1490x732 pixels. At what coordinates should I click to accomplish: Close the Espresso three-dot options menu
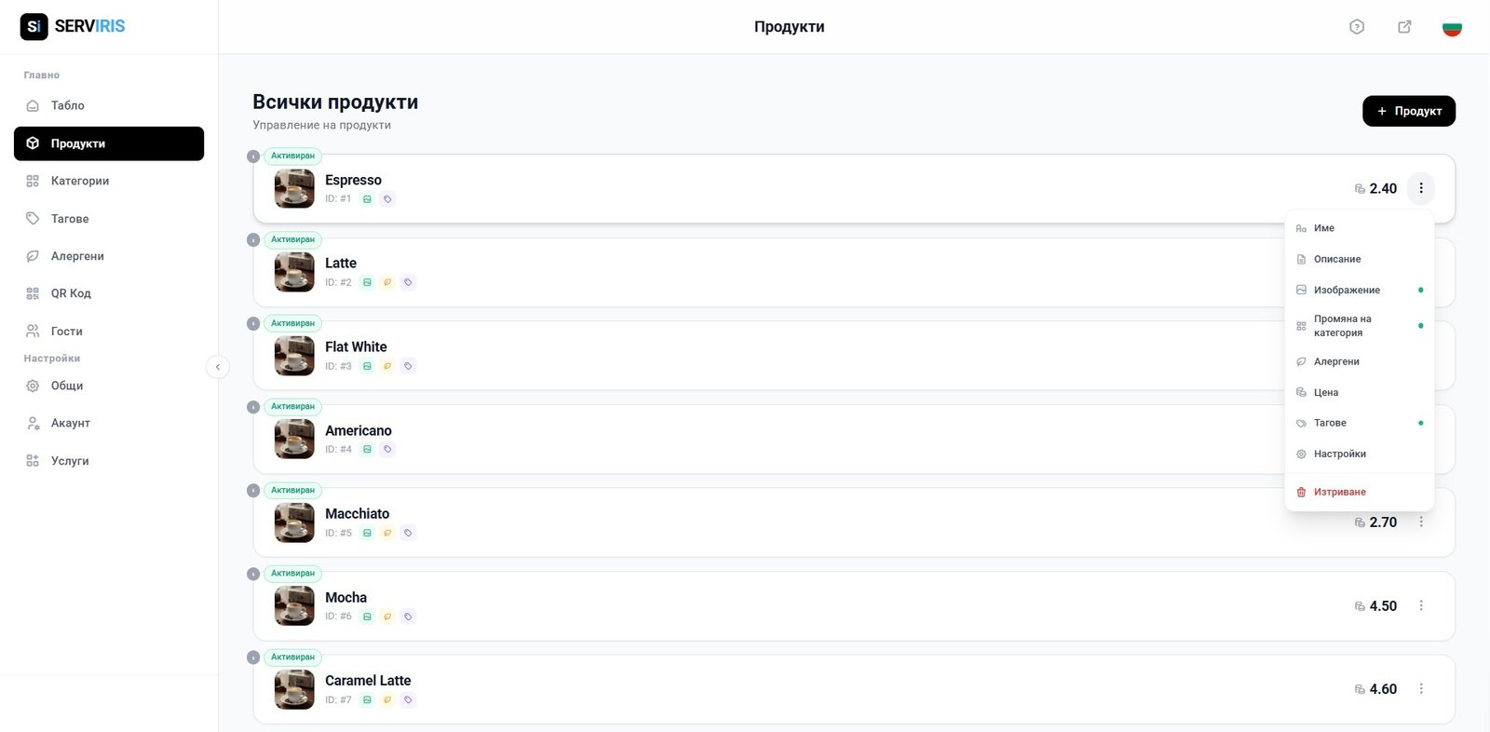(1421, 188)
